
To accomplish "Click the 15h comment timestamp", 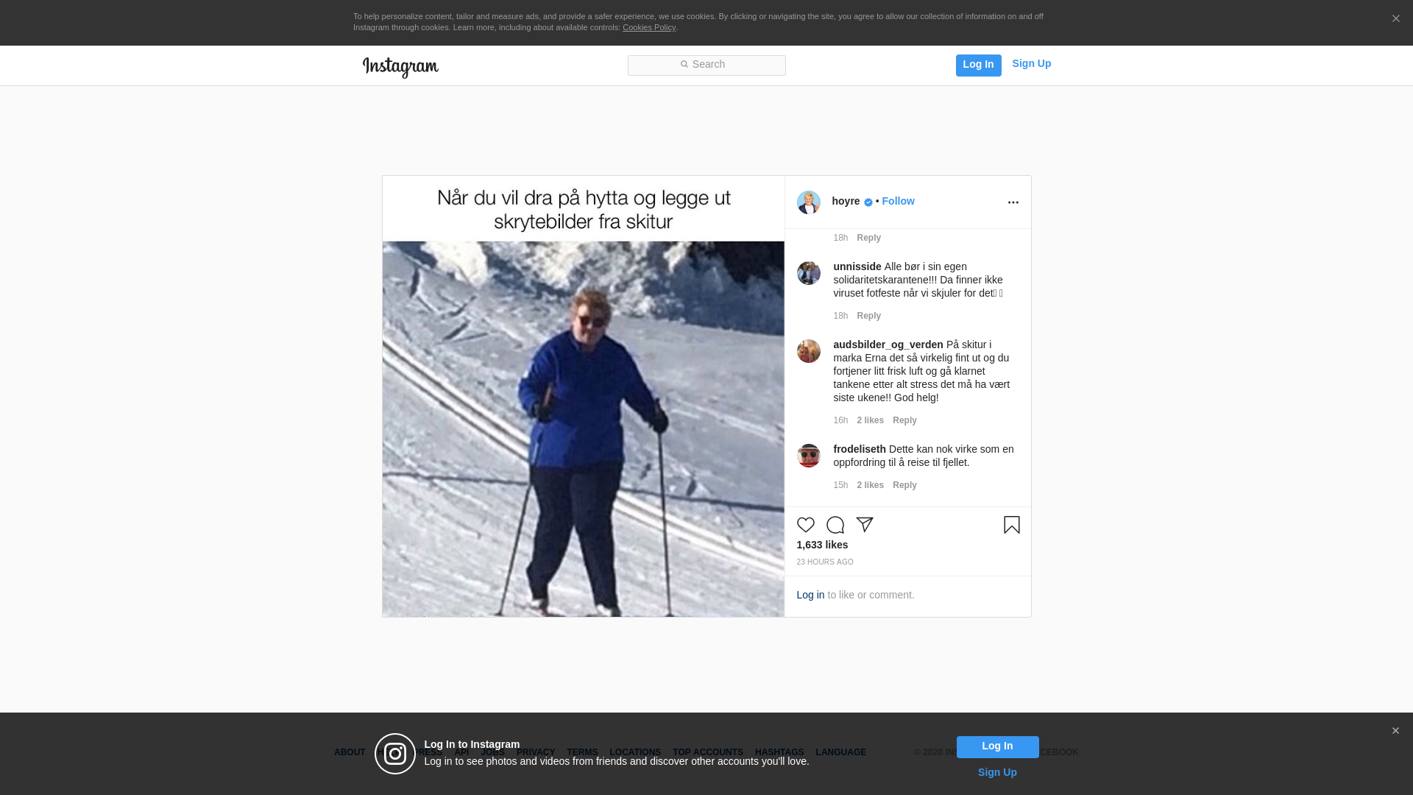I will pyautogui.click(x=840, y=486).
